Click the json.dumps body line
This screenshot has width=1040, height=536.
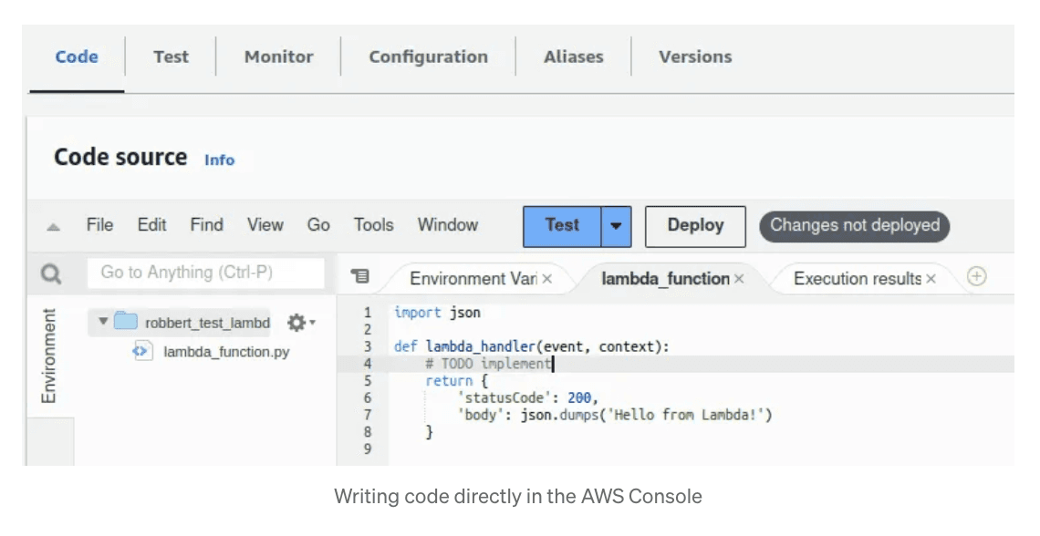click(x=614, y=416)
